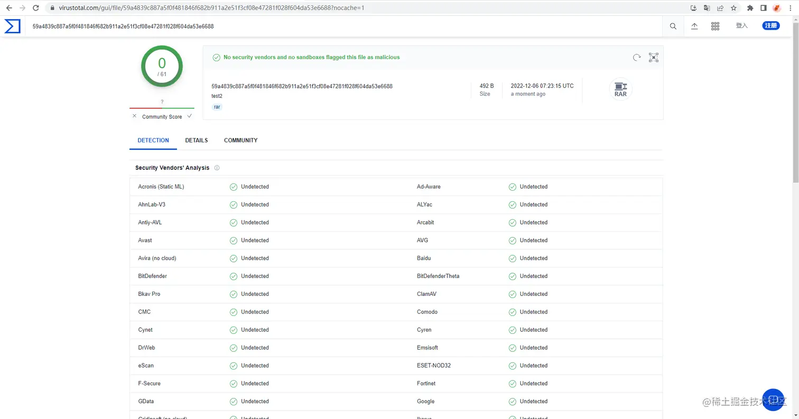Reload the page with refresh icon
799x419 pixels.
coord(35,8)
